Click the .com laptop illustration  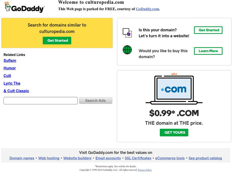[x=174, y=89]
